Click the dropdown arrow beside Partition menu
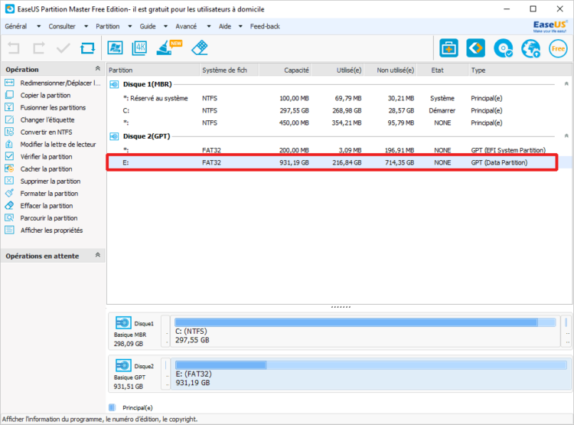Viewport: 574px width, 425px height. [x=130, y=26]
